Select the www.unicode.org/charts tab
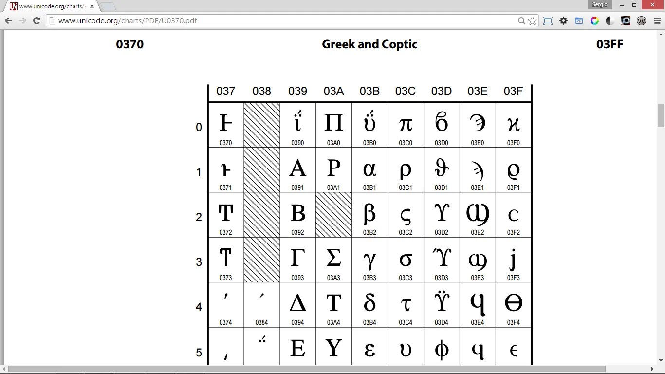The width and height of the screenshot is (665, 374). point(52,6)
